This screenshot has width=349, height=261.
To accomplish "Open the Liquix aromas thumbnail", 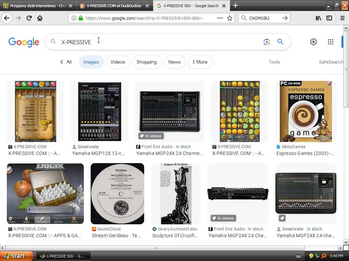I will pos(45,194).
